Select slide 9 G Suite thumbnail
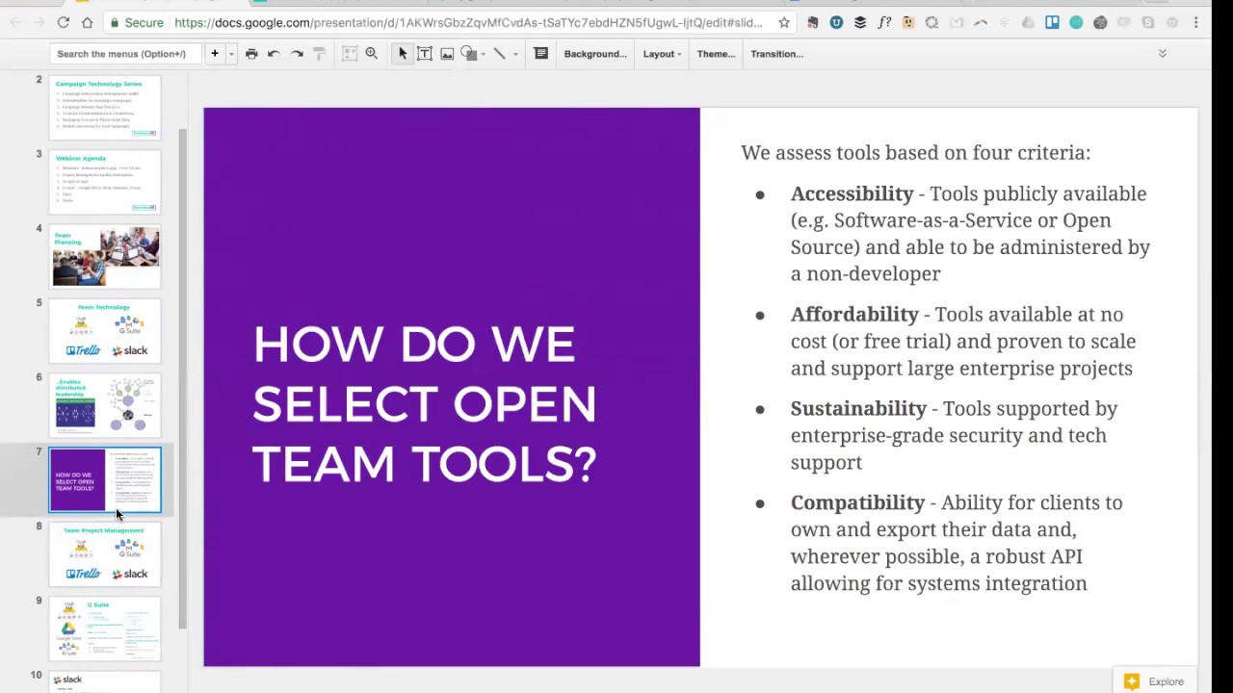 pos(105,629)
